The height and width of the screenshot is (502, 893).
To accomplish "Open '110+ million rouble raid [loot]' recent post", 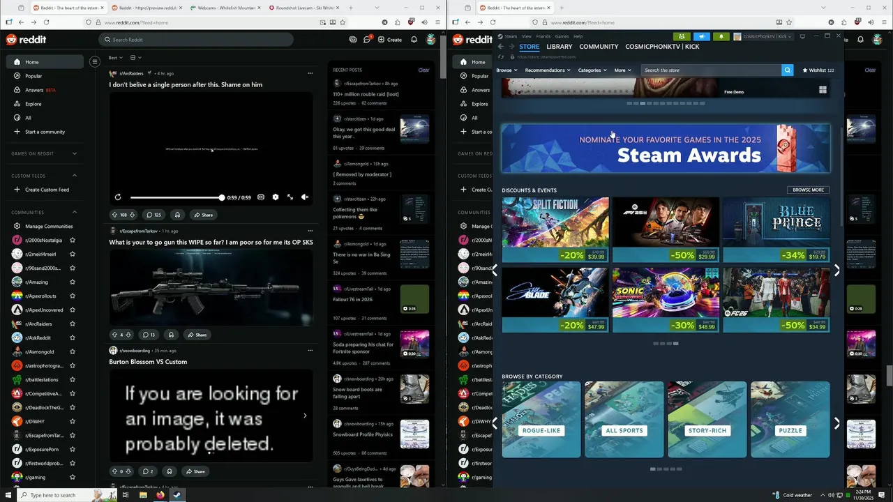I will point(366,94).
